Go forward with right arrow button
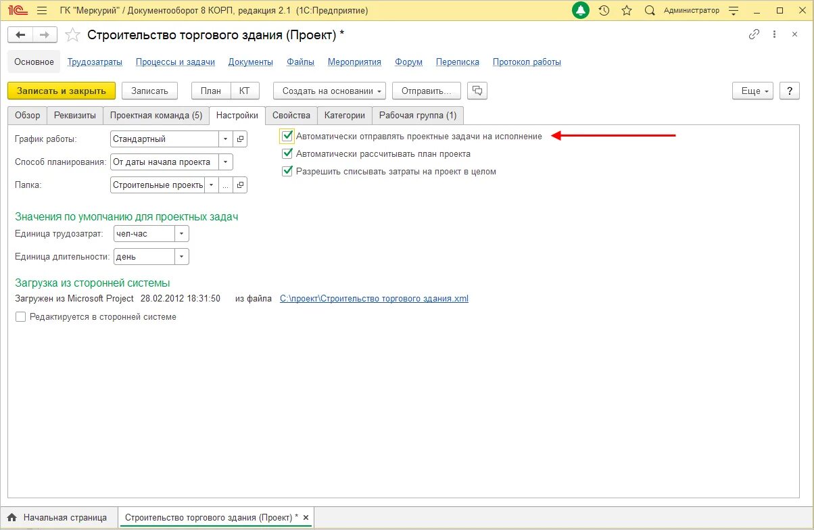 coord(45,34)
